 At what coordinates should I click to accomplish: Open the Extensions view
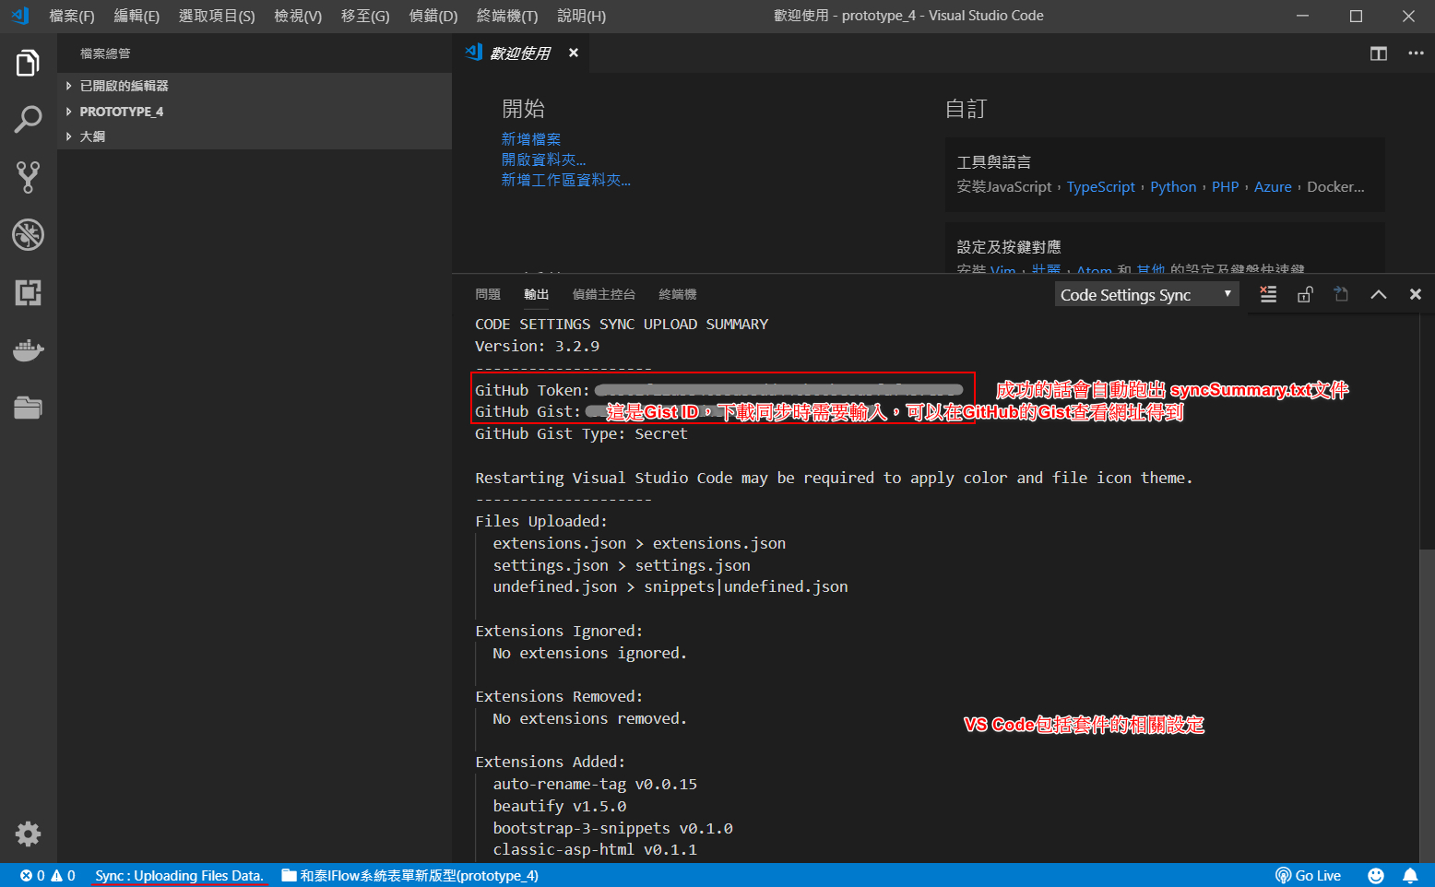click(28, 292)
